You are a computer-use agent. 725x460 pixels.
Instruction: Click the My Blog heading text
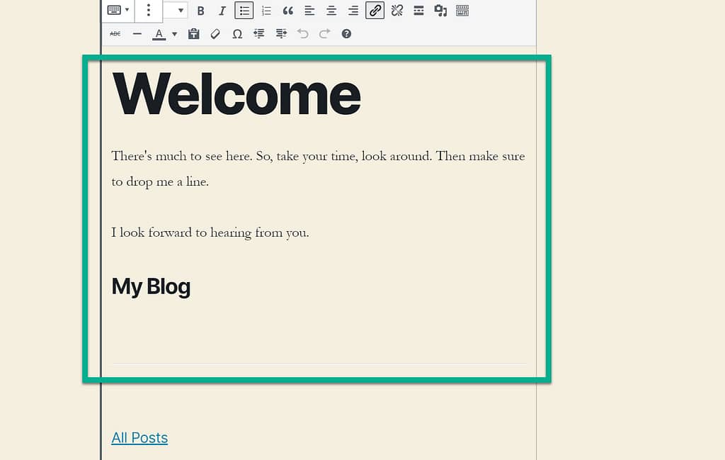(x=151, y=286)
